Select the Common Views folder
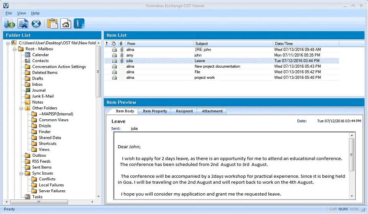 pos(54,120)
